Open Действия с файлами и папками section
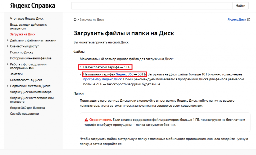The image size is (256, 155). pos(33,40)
